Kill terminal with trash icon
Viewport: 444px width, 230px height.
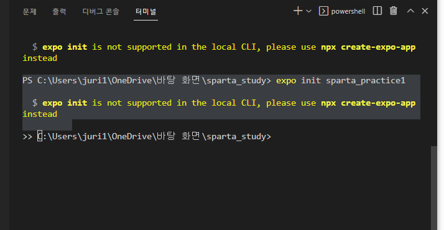click(x=393, y=11)
